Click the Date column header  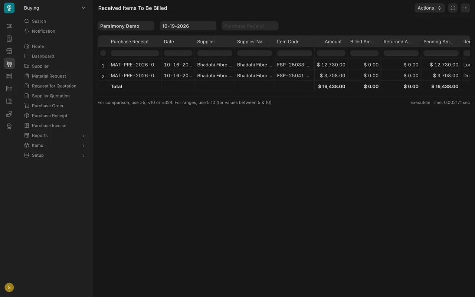tap(178, 42)
